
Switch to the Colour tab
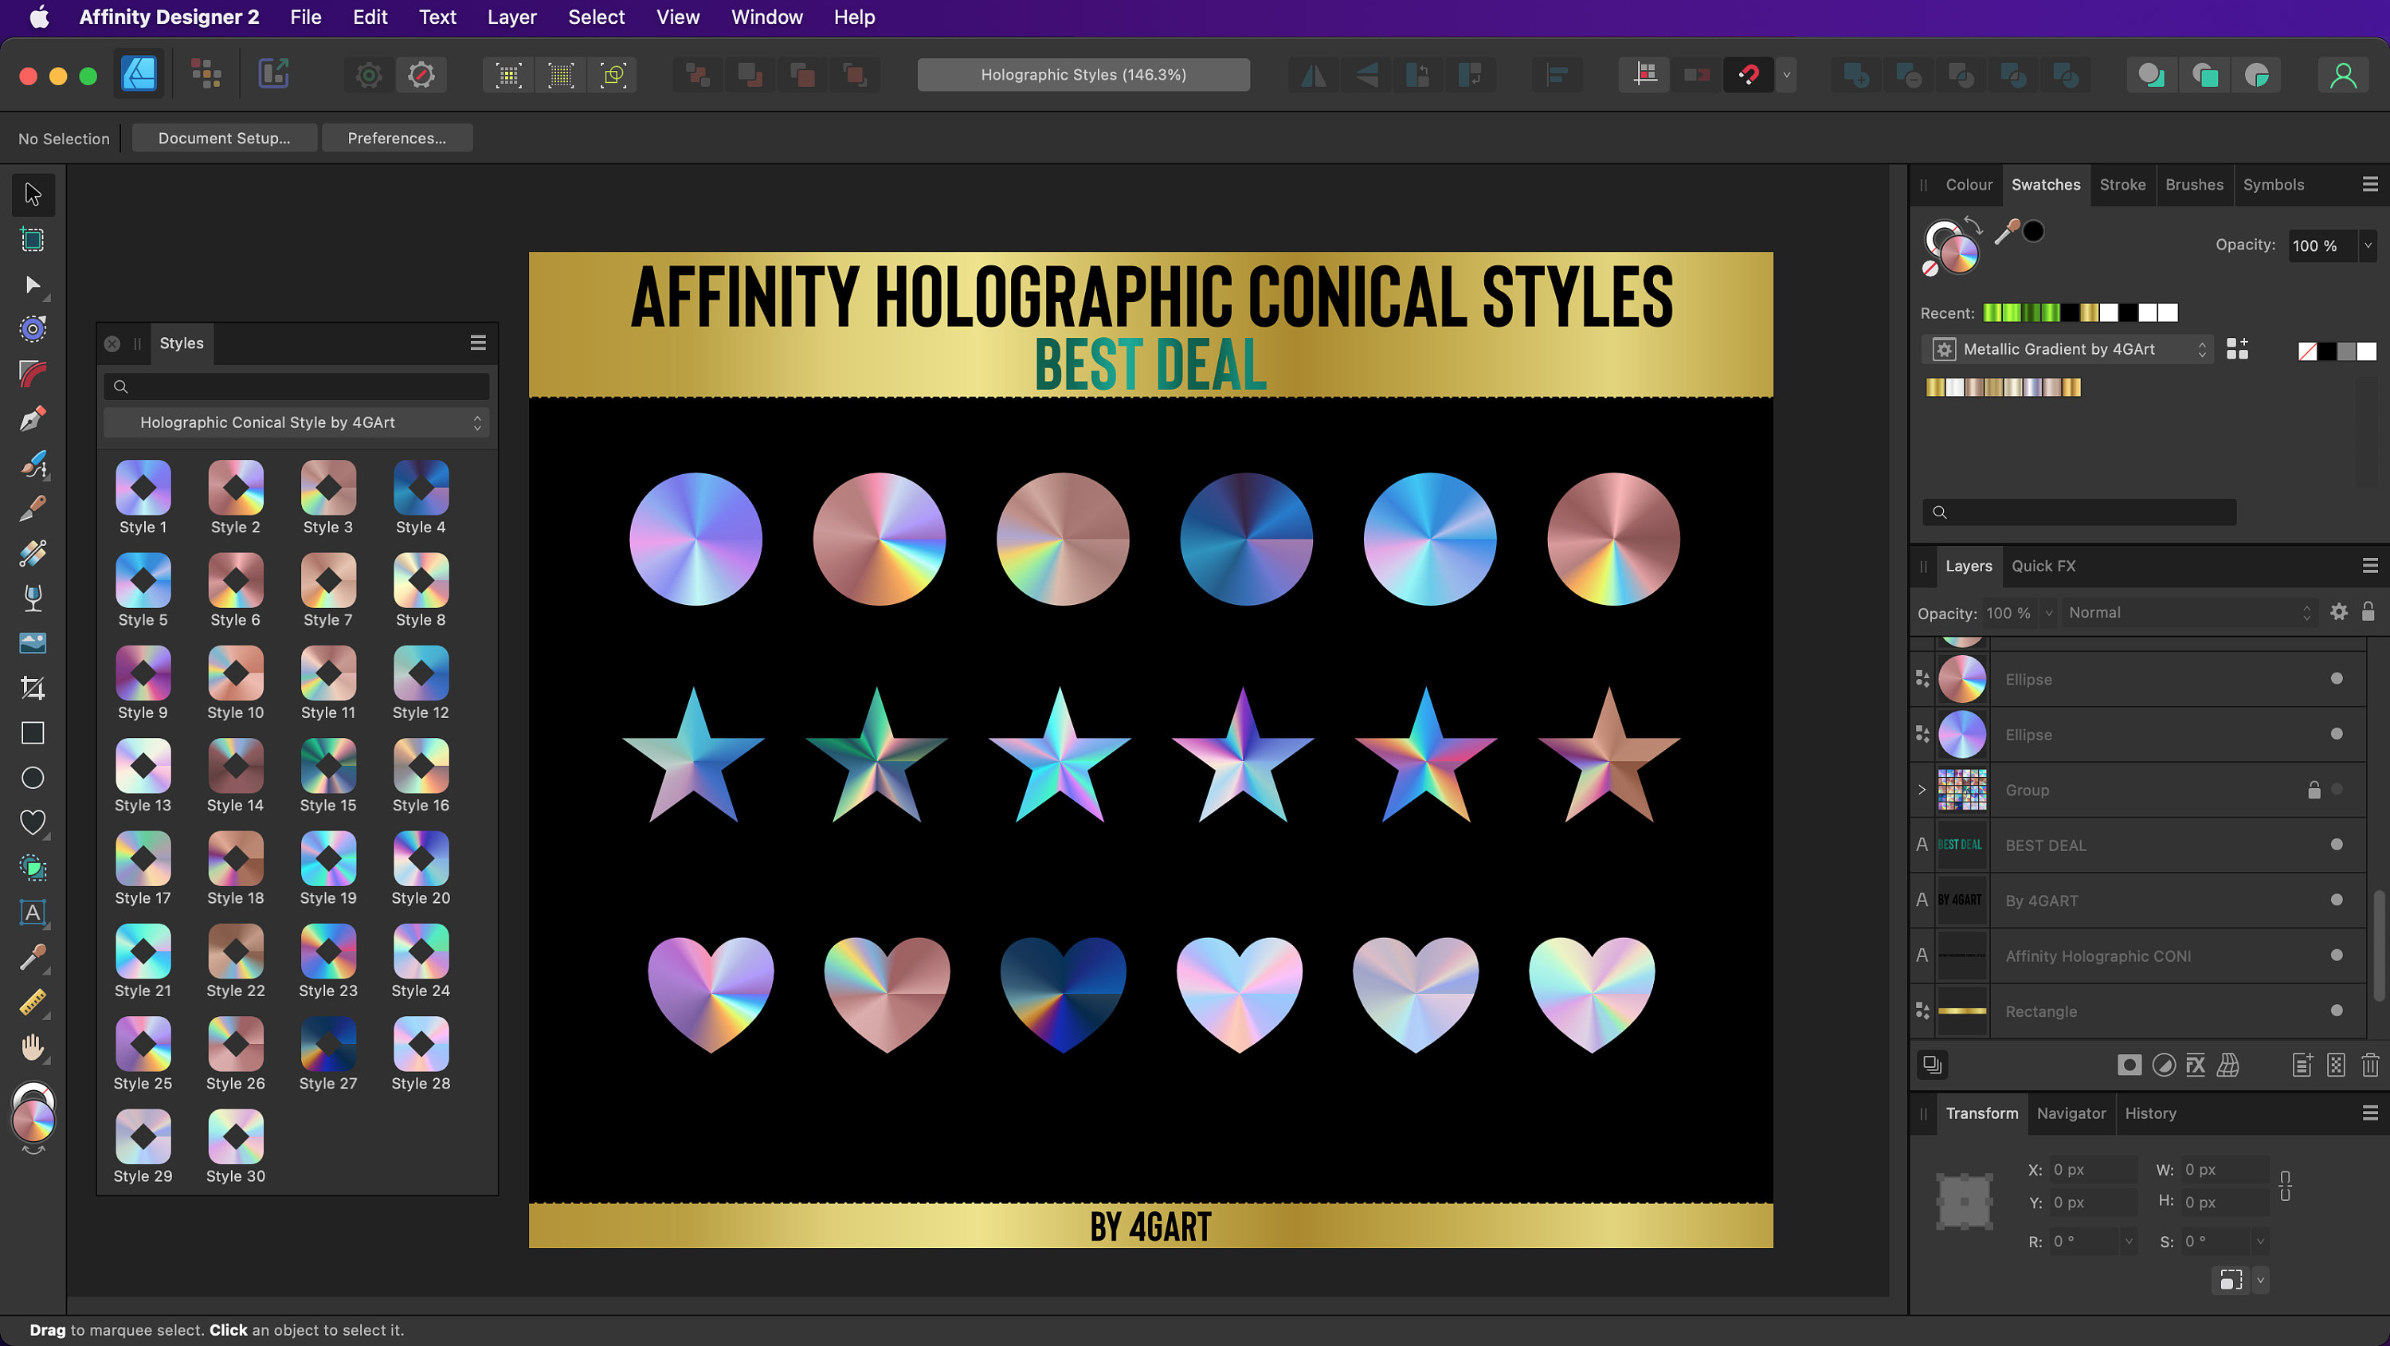point(1969,185)
